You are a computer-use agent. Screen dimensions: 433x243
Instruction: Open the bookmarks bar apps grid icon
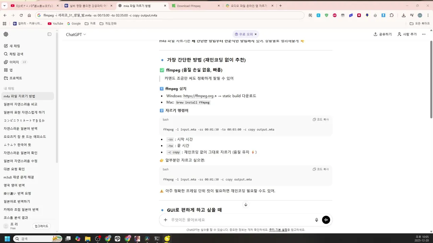(4, 24)
